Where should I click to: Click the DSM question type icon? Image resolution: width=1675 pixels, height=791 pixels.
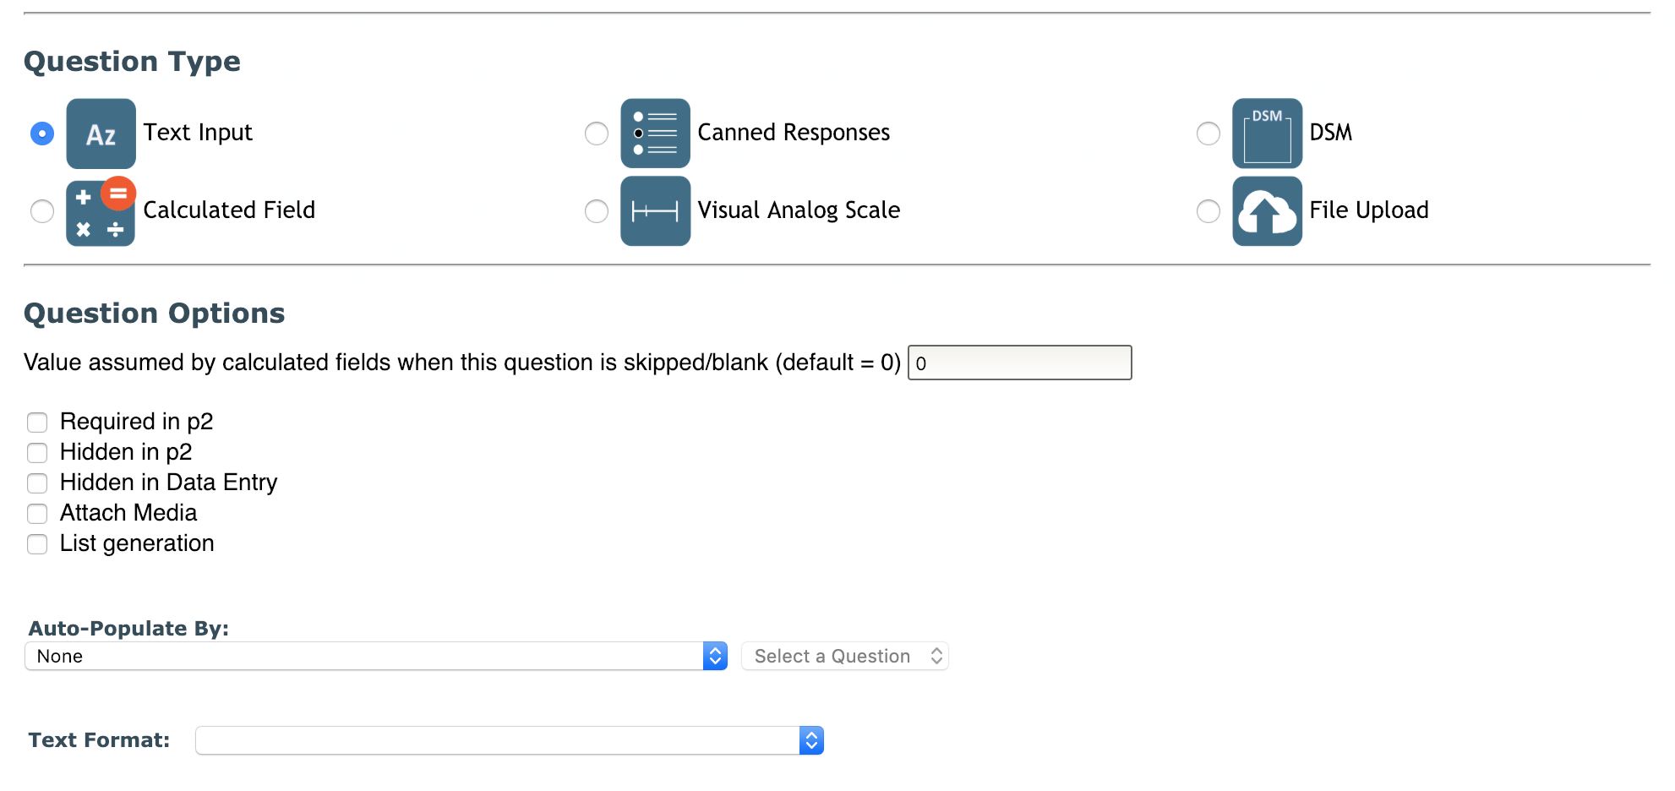pos(1267,133)
